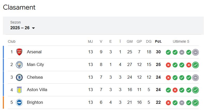Click Man City's first red loss icon

168,65
